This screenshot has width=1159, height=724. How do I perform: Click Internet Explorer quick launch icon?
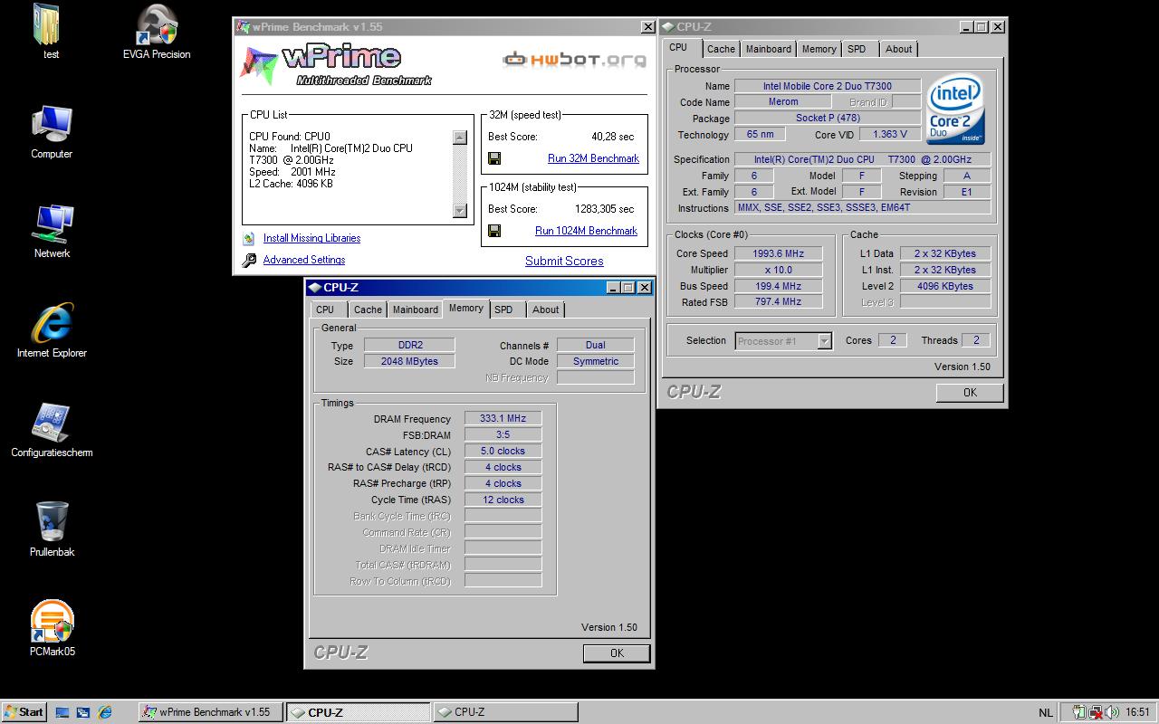[x=104, y=712]
